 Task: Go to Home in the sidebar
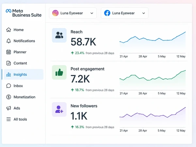tap(24, 30)
